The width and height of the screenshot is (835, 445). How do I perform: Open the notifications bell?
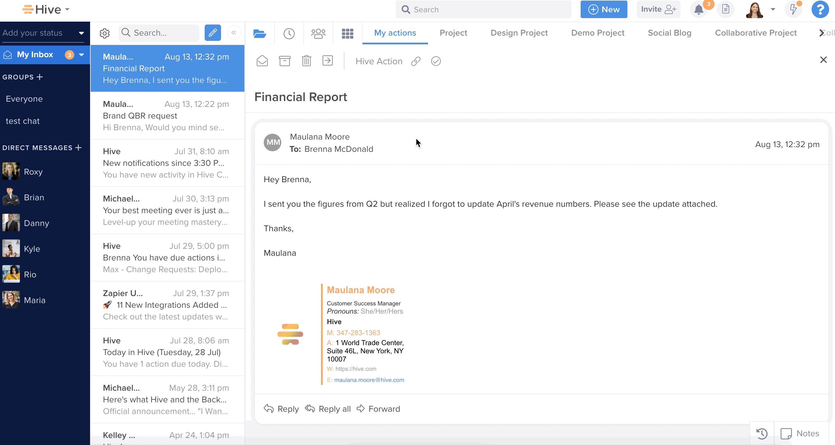pyautogui.click(x=698, y=10)
